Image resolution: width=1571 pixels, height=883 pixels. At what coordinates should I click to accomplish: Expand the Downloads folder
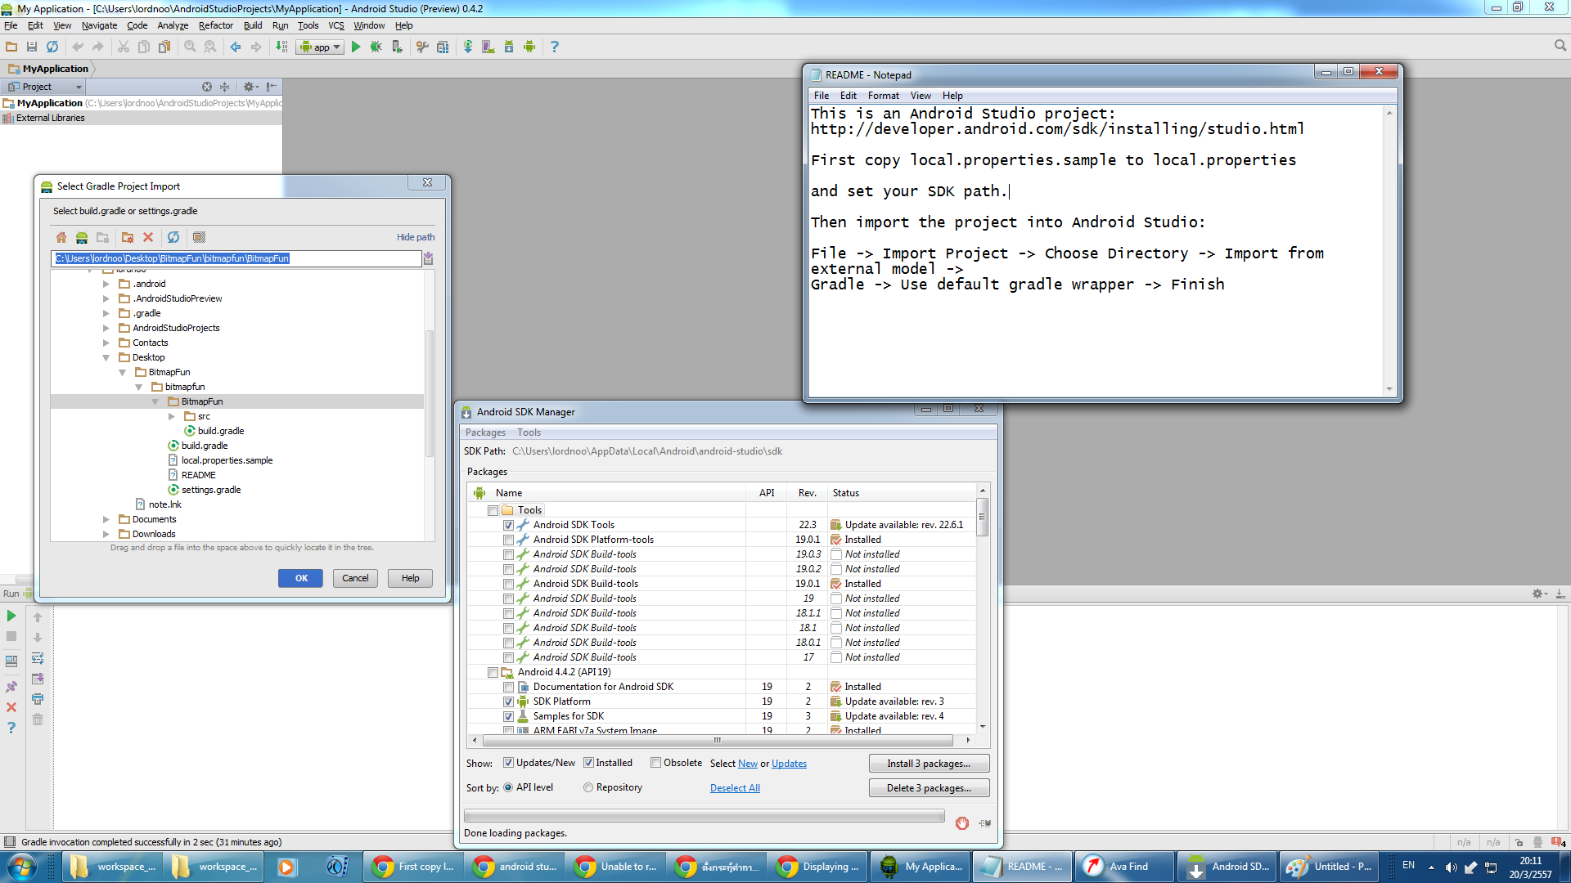106,534
